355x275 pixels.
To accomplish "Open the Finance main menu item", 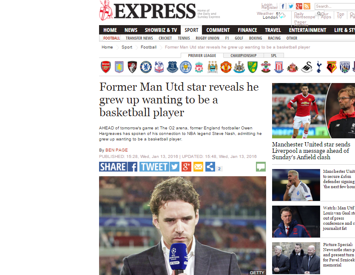I will (x=247, y=30).
